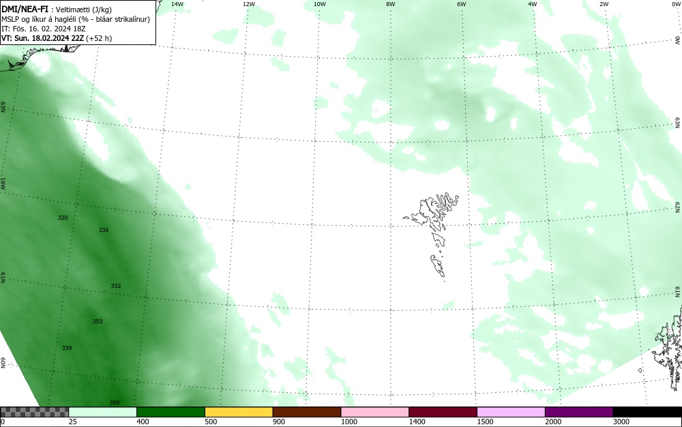Click the light mint 25–400 legend swatch
This screenshot has height=427, width=682.
[x=103, y=412]
